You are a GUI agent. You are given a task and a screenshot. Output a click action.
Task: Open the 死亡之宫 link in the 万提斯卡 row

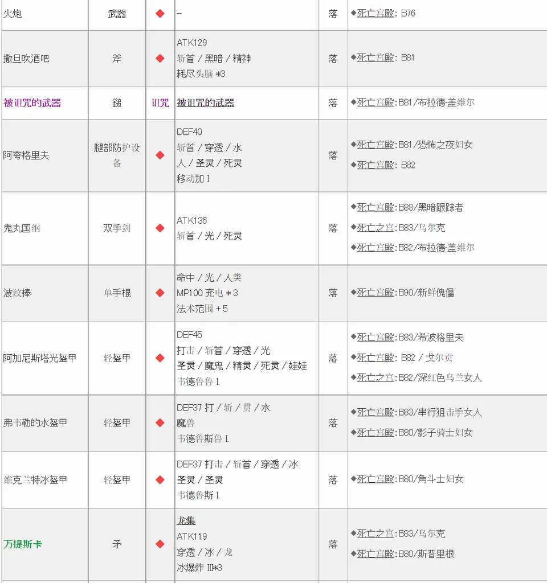coord(375,533)
